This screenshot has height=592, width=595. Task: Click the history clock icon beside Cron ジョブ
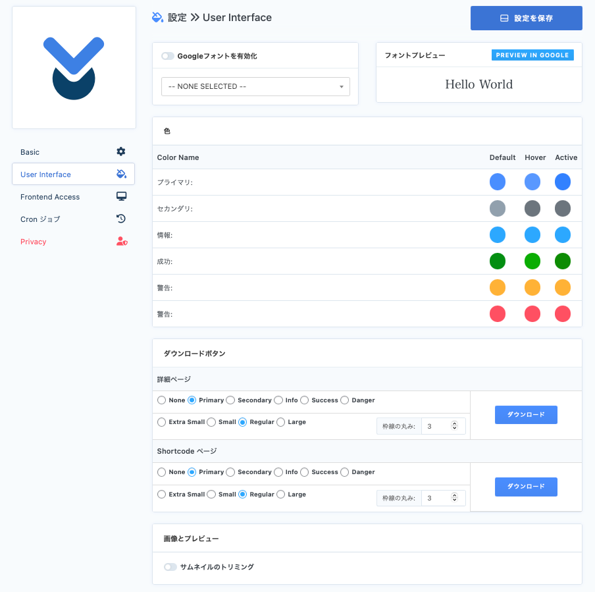[x=121, y=219]
